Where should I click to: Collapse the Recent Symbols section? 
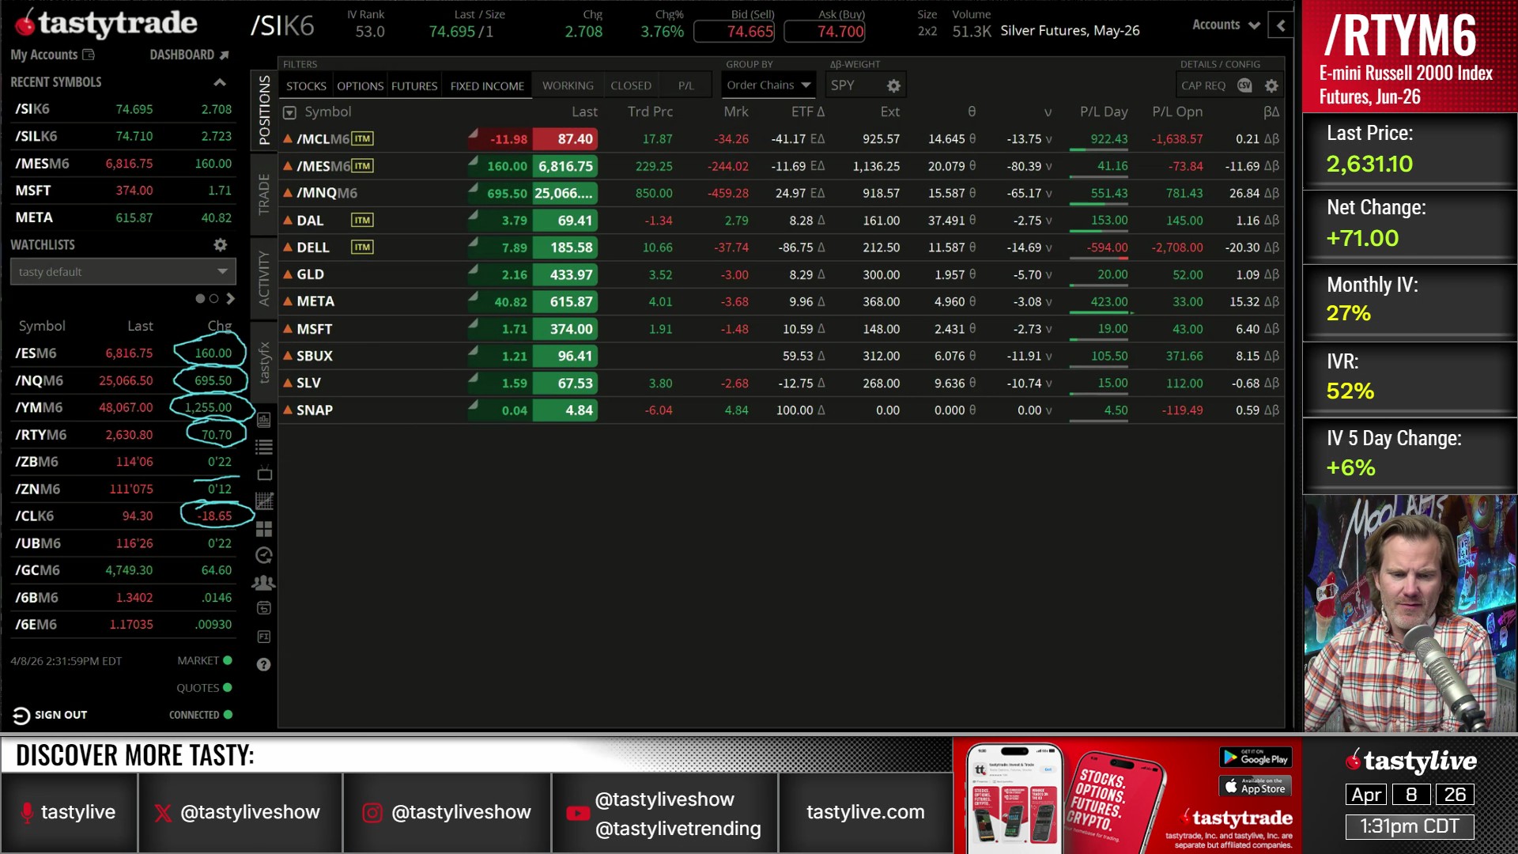click(x=220, y=82)
